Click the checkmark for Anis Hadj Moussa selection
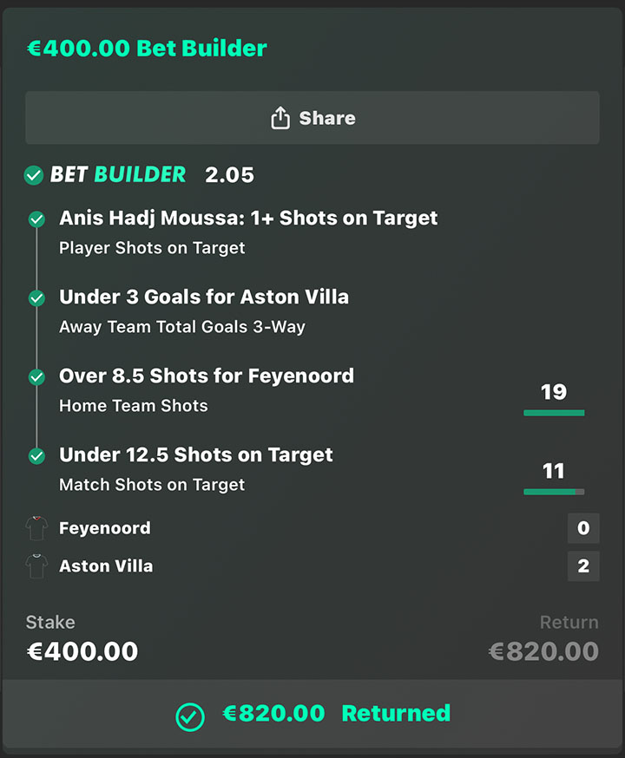This screenshot has height=758, width=625. click(36, 219)
